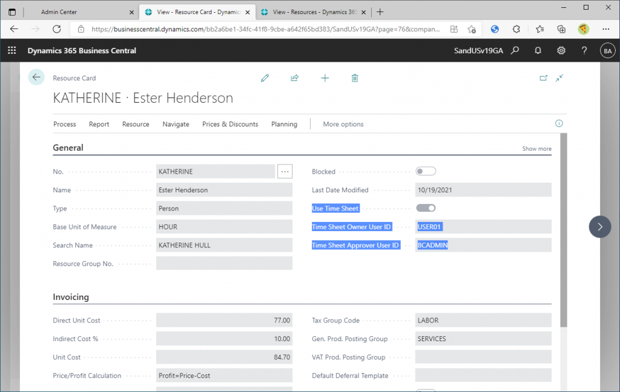Click the help question mark icon
620x392 pixels.
(x=584, y=51)
